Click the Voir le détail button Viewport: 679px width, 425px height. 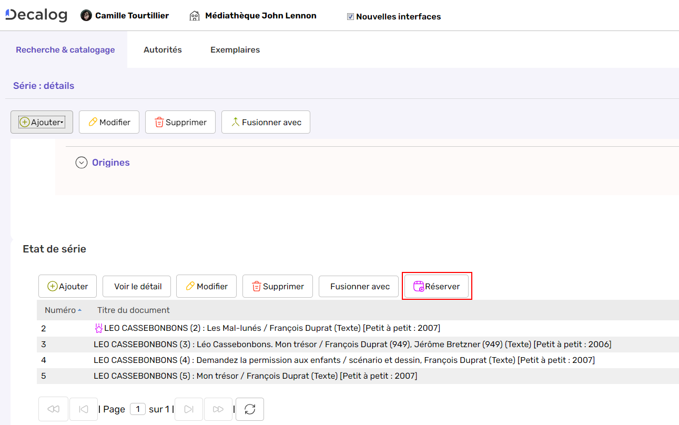[137, 286]
